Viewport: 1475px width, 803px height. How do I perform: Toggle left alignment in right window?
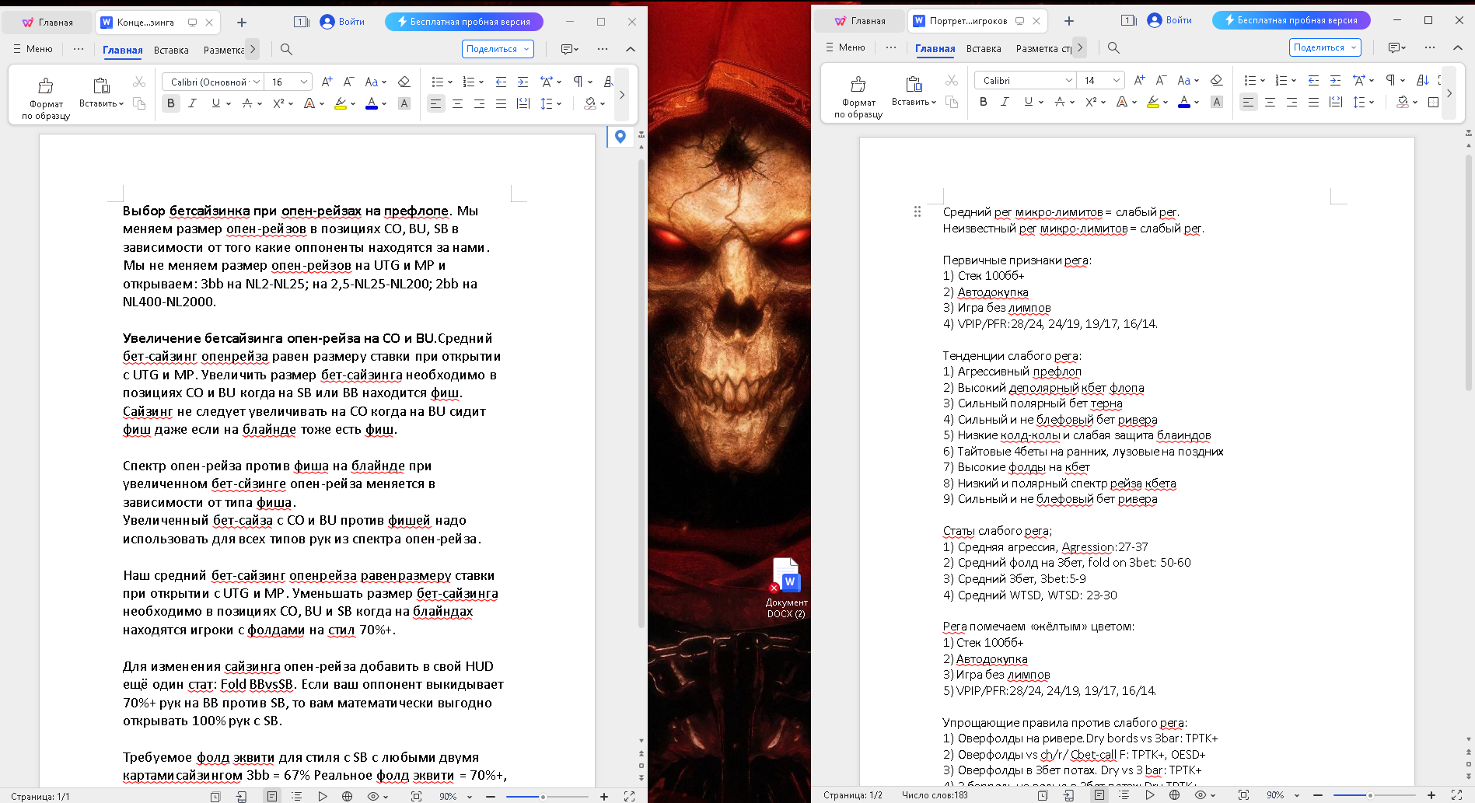(x=1248, y=102)
